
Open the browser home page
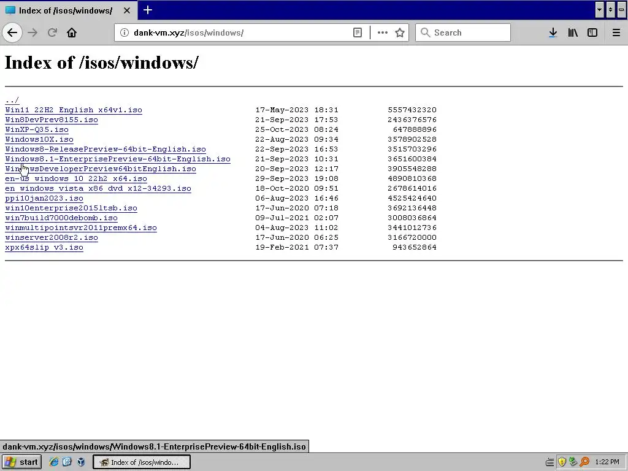click(x=72, y=33)
